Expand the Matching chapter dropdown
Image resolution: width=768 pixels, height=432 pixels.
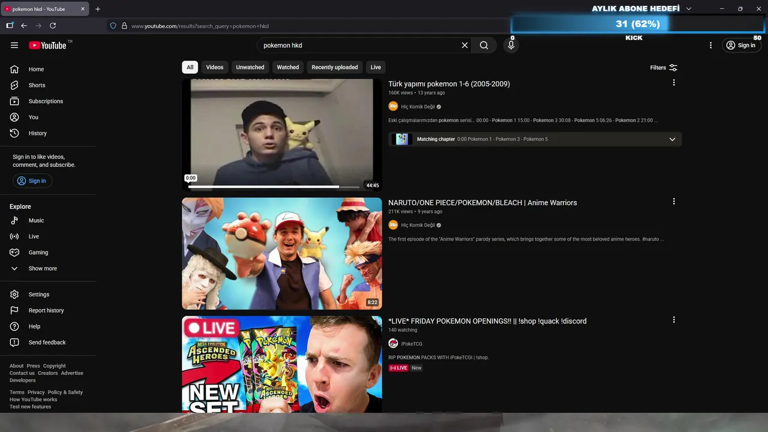click(x=672, y=139)
